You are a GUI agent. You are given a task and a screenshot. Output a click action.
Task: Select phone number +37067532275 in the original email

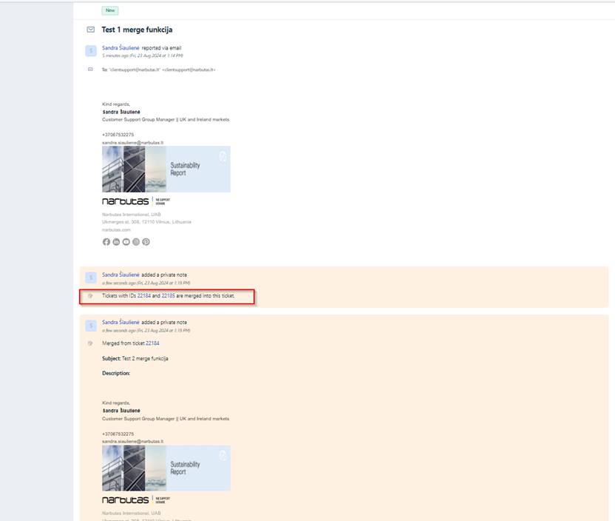point(118,135)
